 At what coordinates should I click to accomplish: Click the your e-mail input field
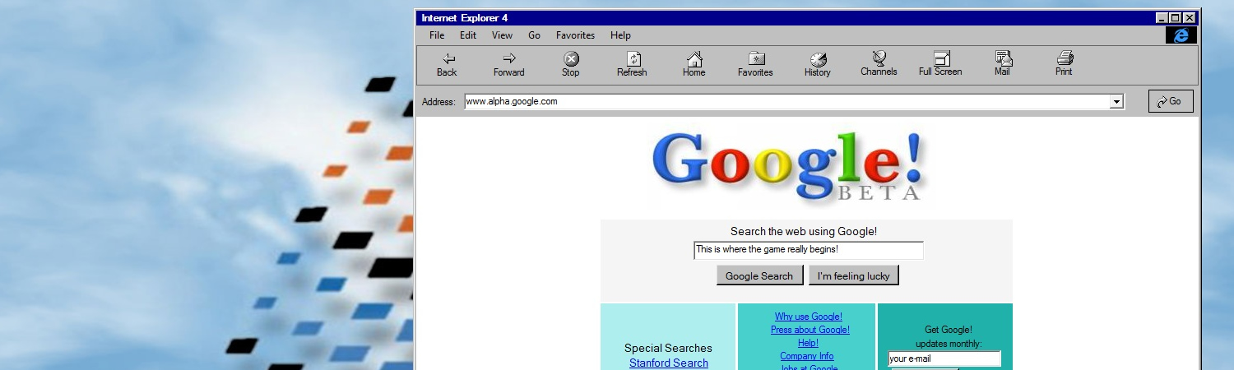pyautogui.click(x=944, y=358)
